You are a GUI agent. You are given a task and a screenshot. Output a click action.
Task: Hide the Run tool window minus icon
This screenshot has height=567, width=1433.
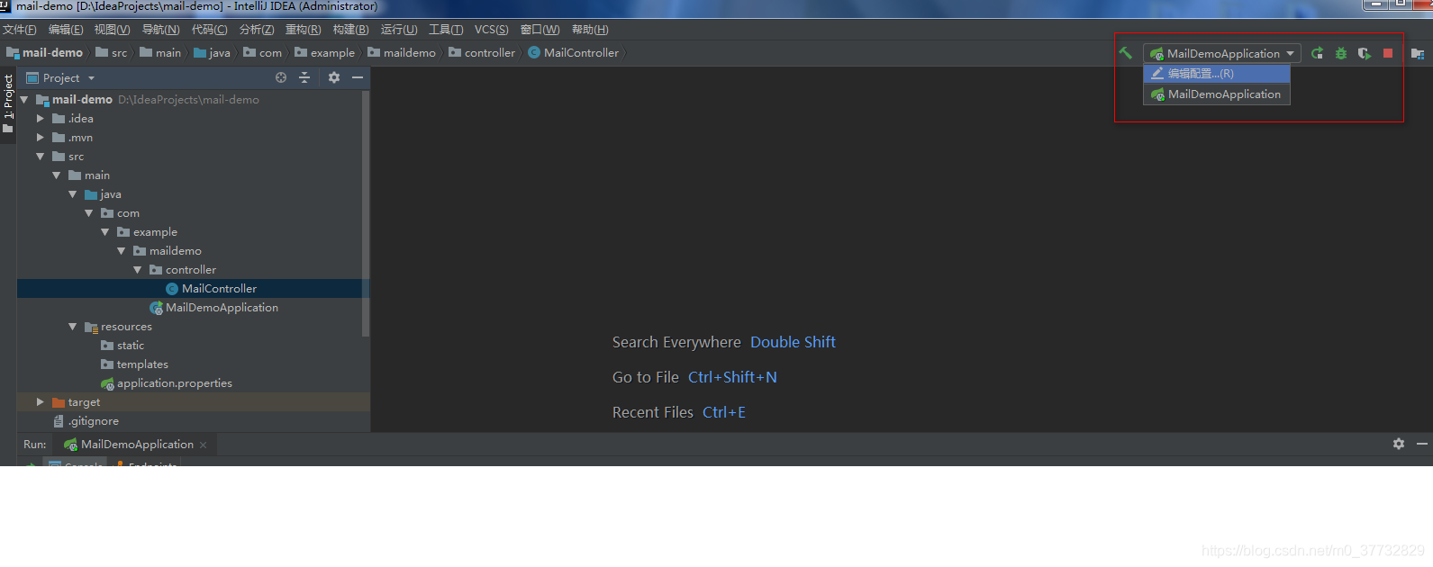pos(1422,444)
